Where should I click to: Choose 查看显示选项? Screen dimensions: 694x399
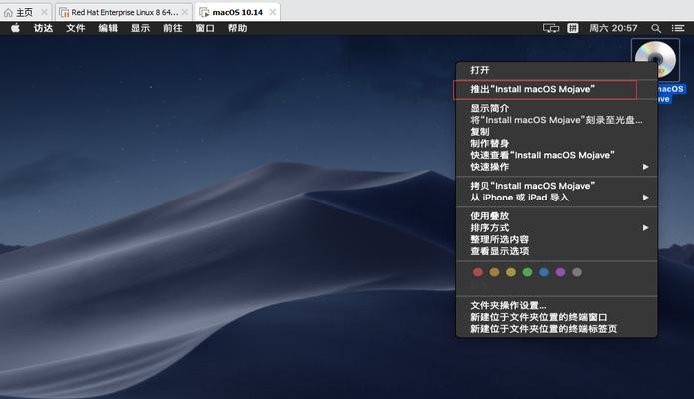(557, 251)
